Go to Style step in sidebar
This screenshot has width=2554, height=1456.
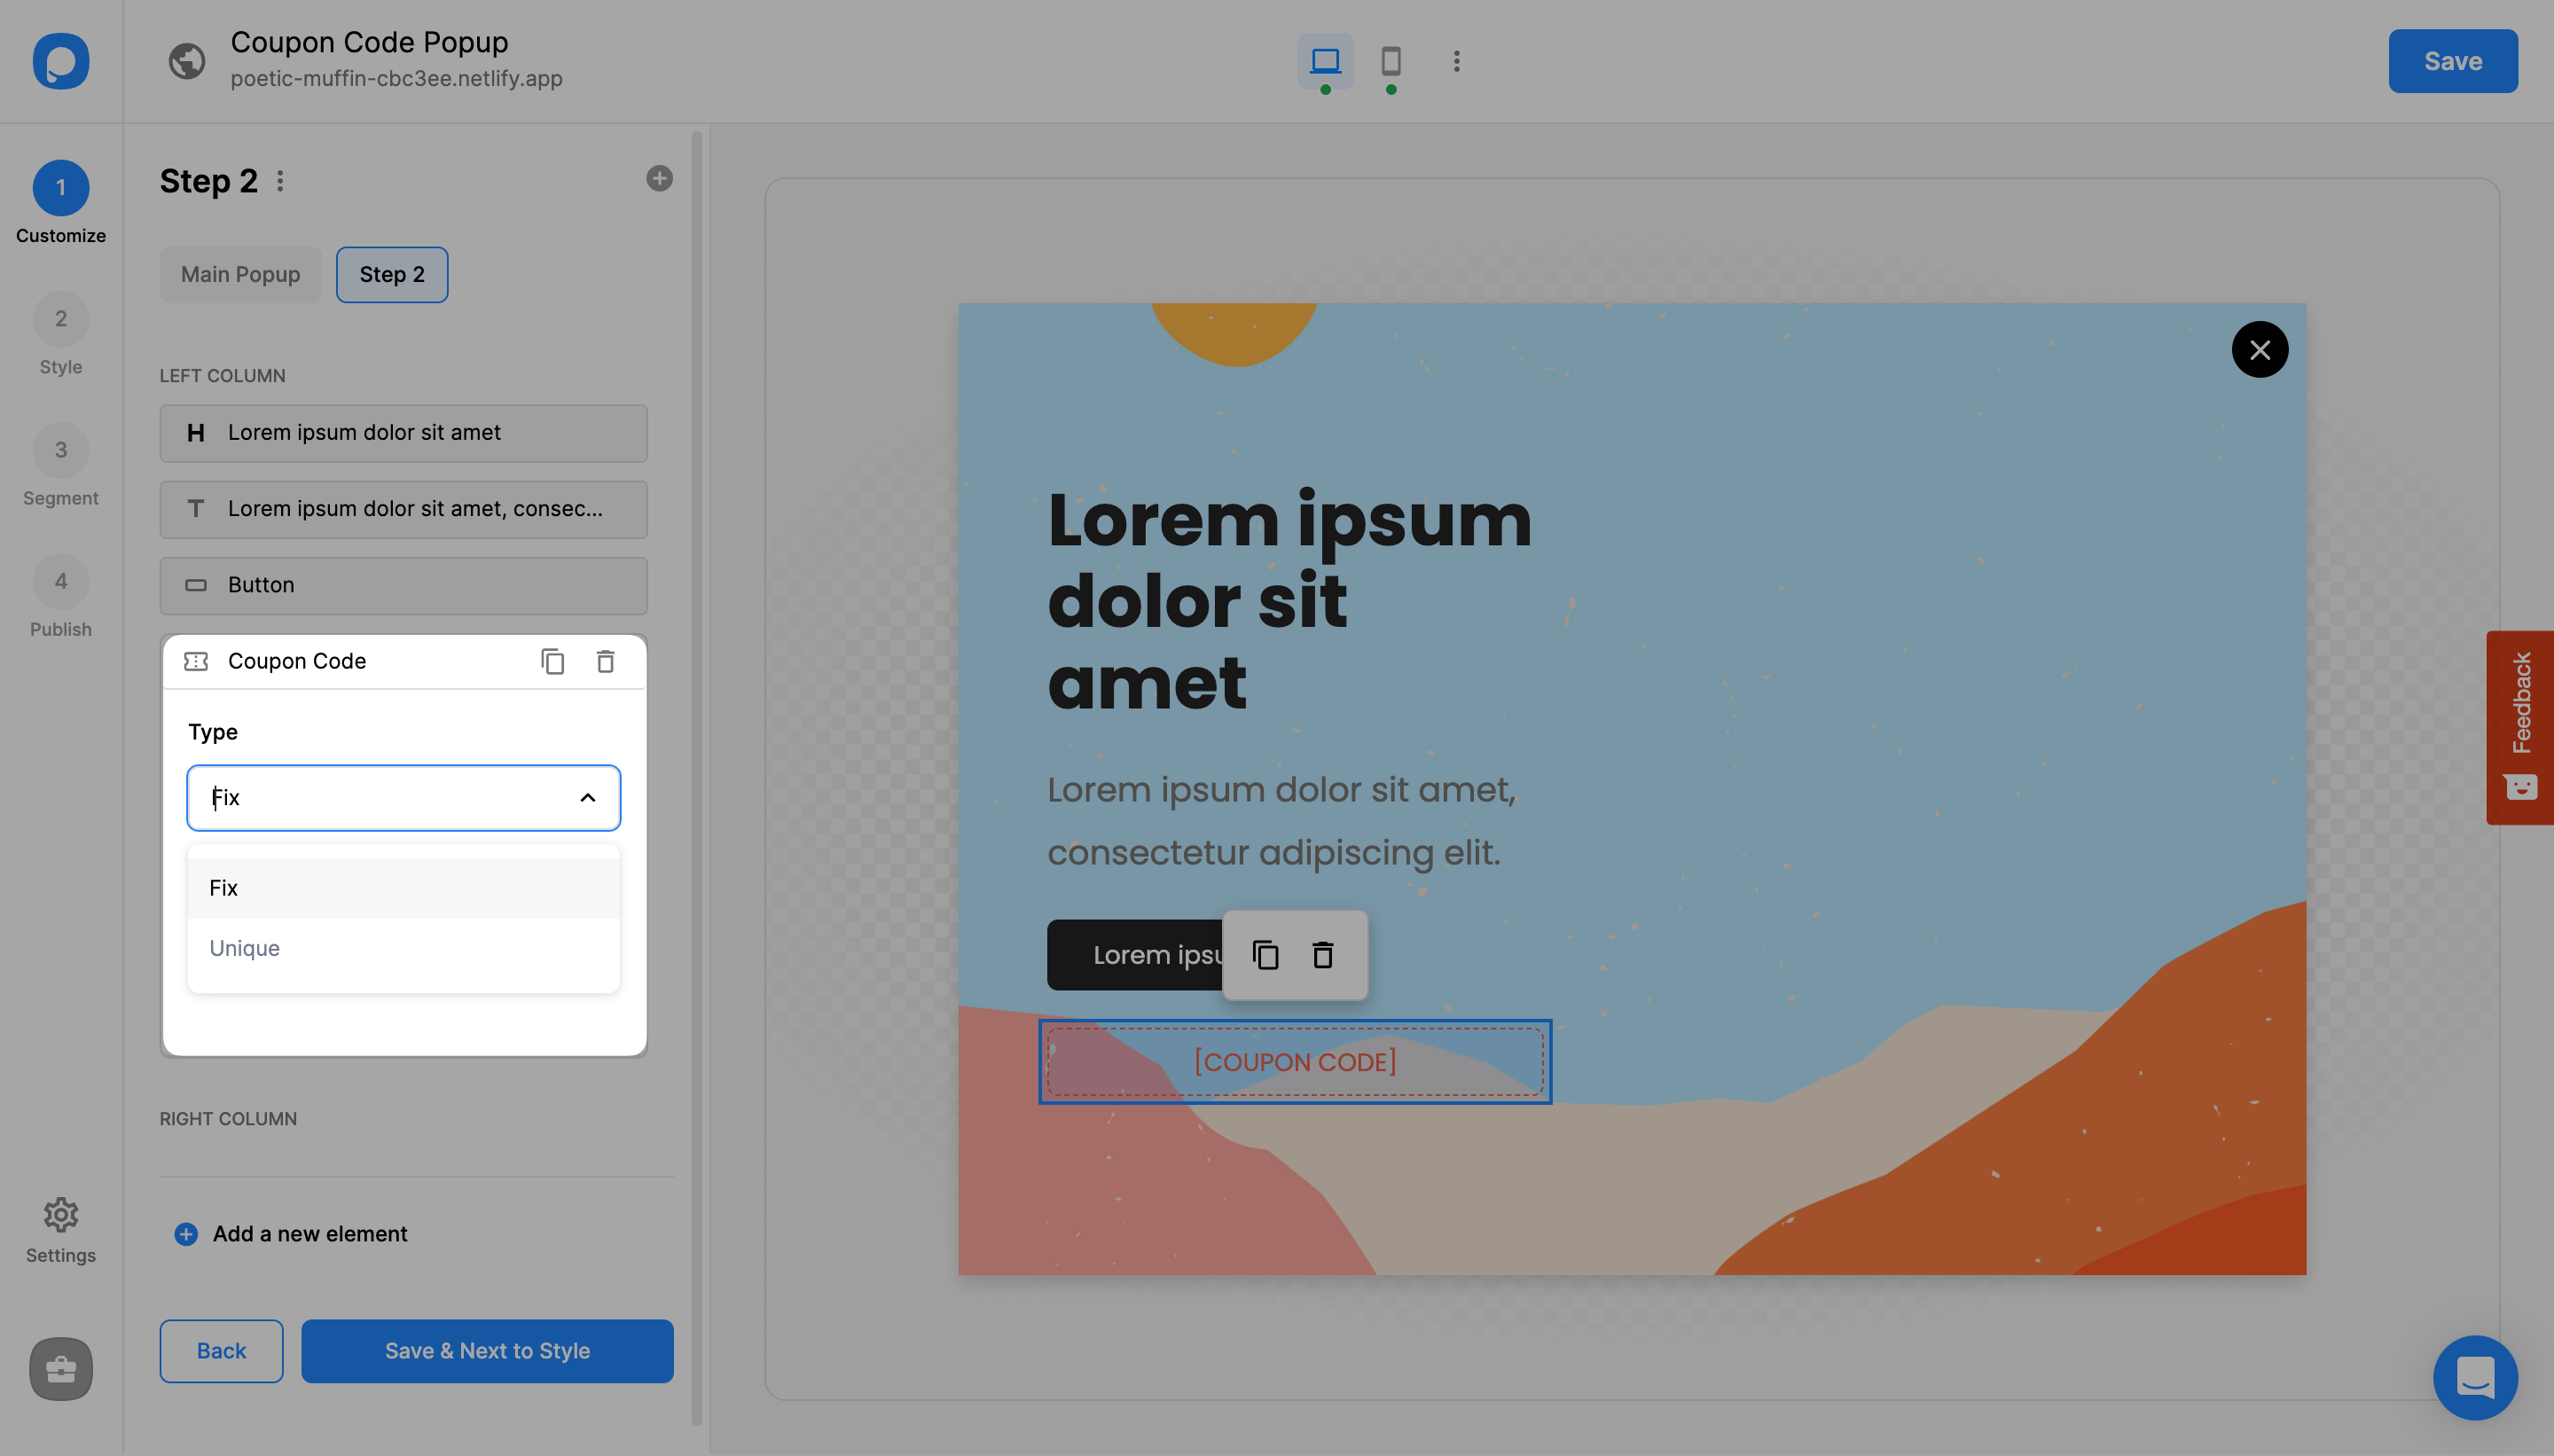click(60, 334)
